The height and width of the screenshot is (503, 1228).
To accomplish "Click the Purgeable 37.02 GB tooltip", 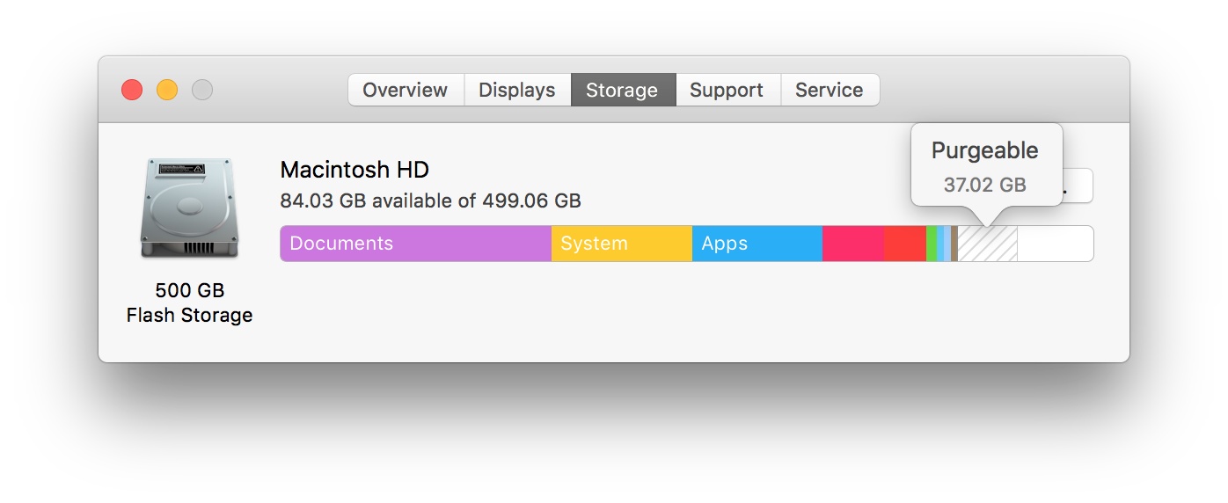I will (985, 165).
